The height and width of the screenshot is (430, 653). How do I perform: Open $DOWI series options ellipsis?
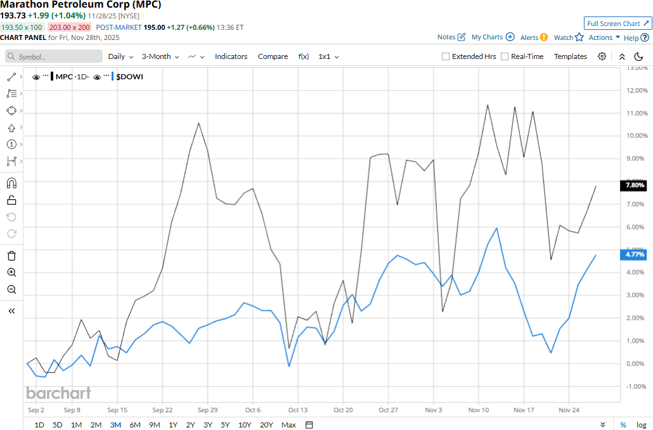[107, 76]
